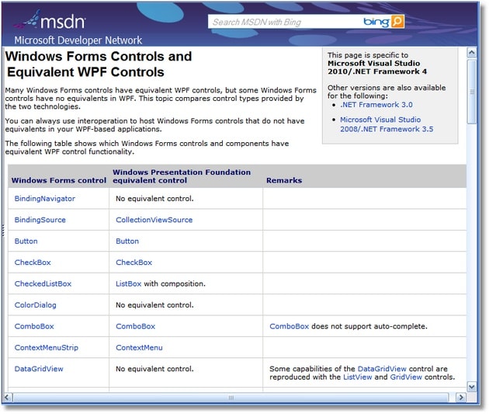The width and height of the screenshot is (489, 414).
Task: Click the msdn logo
Action: point(50,21)
